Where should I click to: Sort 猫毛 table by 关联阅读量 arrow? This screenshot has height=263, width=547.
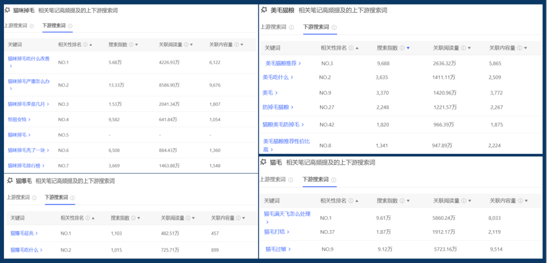click(469, 201)
